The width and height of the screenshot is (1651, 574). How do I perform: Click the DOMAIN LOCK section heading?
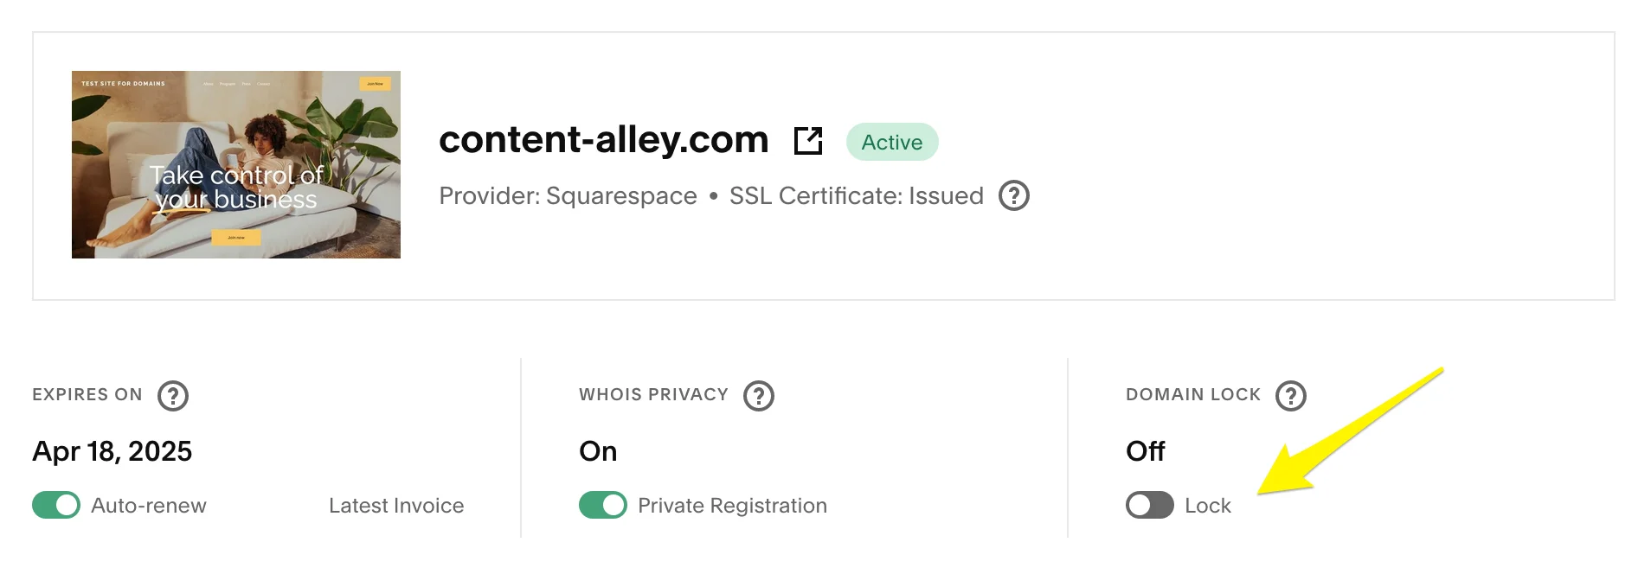1192,395
